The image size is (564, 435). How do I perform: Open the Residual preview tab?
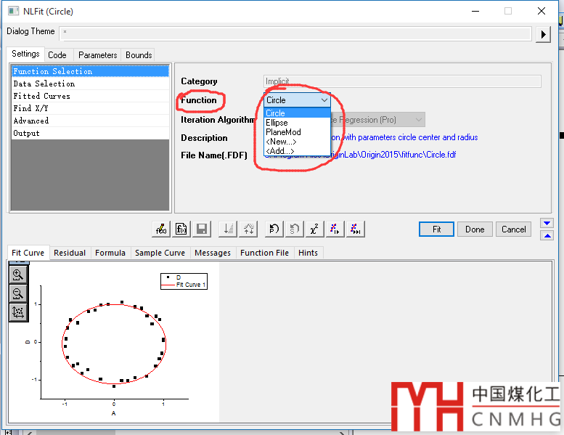70,253
